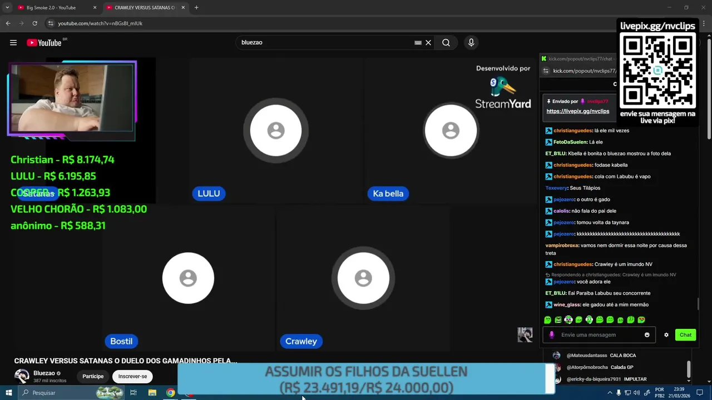This screenshot has width=712, height=400.
Task: Click the Crawley participant avatar
Action: click(x=363, y=278)
